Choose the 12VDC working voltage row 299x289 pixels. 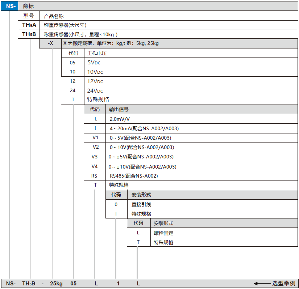pos(95,81)
